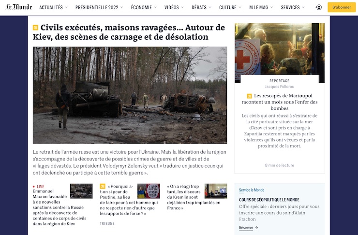Click the subscriber badge beside the Kiev headline
Screen dimensions: 358x235
[35, 28]
